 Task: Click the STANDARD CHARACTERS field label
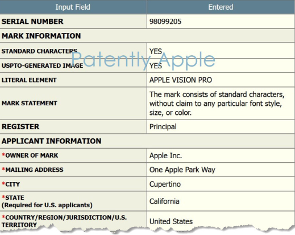click(39, 51)
